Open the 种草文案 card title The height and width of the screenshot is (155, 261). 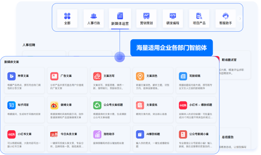pos(23,76)
